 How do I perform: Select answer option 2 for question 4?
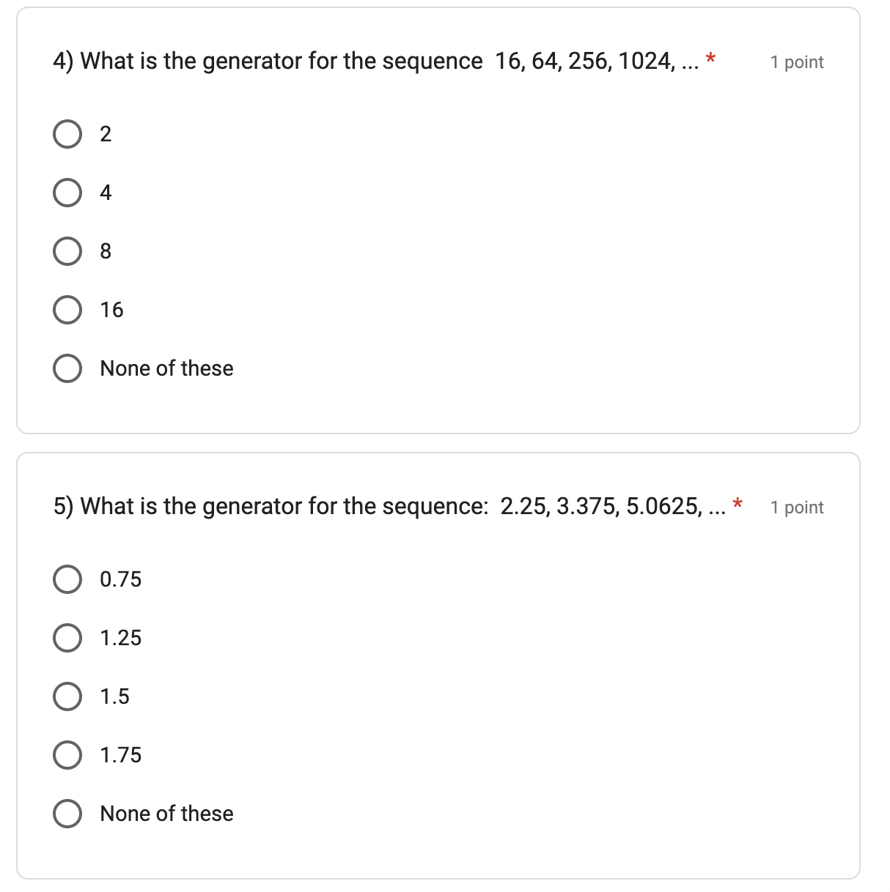[67, 133]
